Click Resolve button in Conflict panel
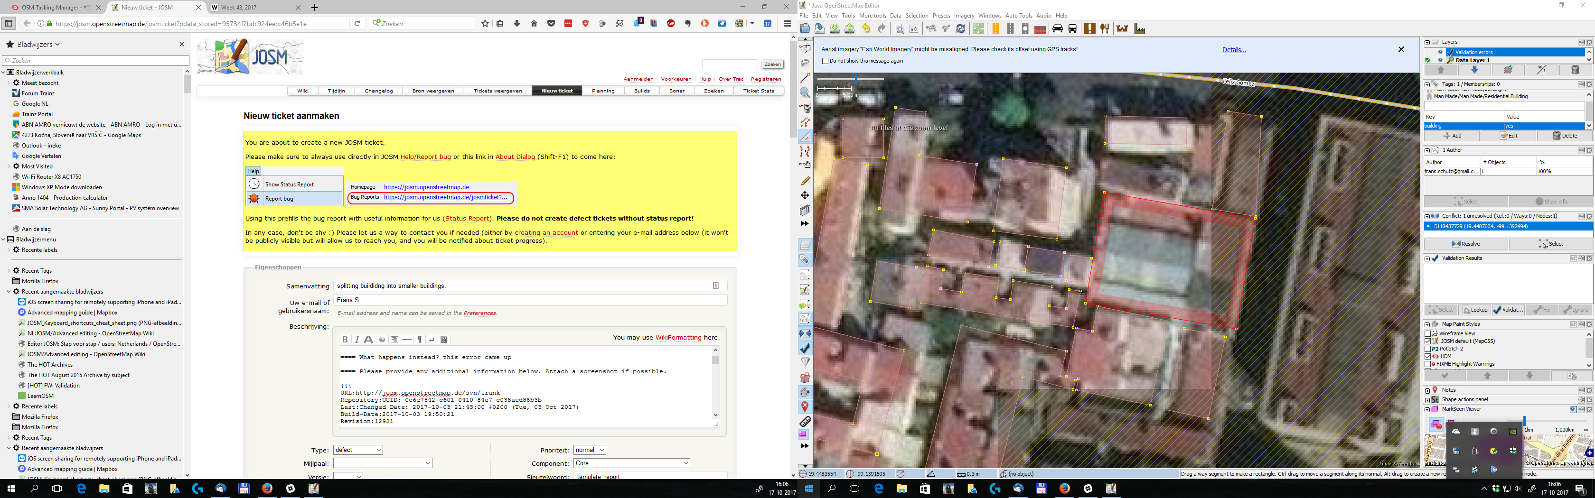Image resolution: width=1595 pixels, height=498 pixels. [x=1466, y=244]
